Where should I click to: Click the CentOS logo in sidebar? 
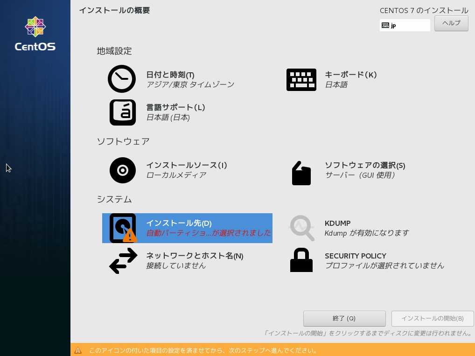pyautogui.click(x=35, y=33)
